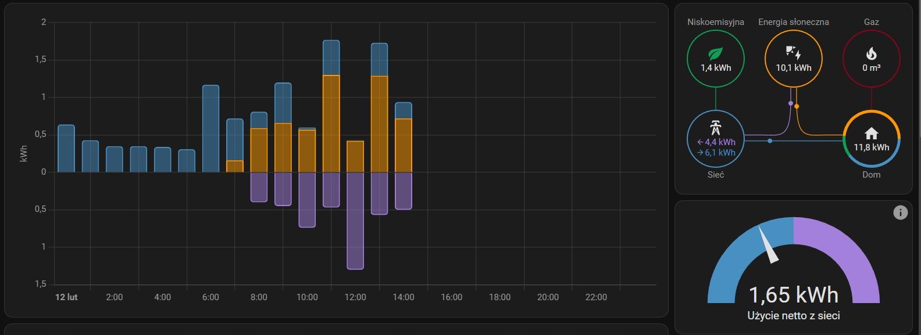Viewport: 921px width, 335px height.
Task: Click the 6:00 axis label
Action: 210,297
